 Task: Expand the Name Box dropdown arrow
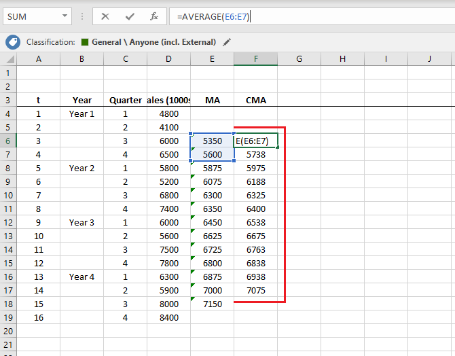tap(65, 16)
